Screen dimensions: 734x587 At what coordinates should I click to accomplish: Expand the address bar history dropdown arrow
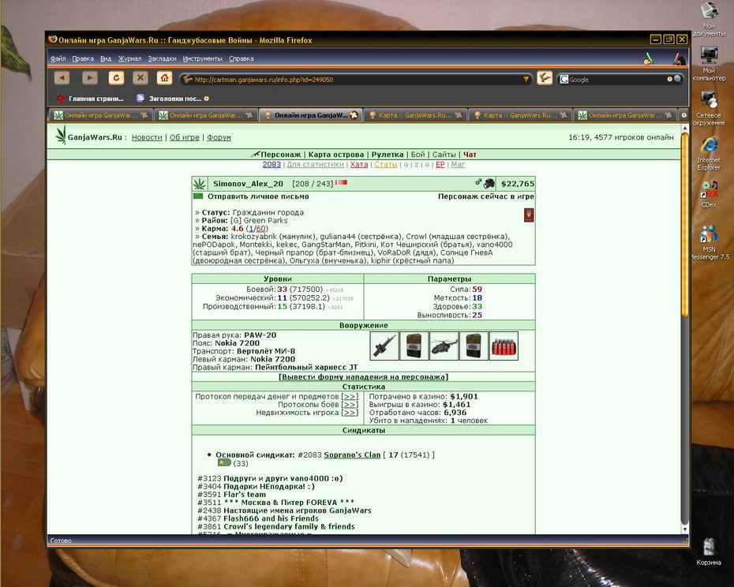[526, 79]
